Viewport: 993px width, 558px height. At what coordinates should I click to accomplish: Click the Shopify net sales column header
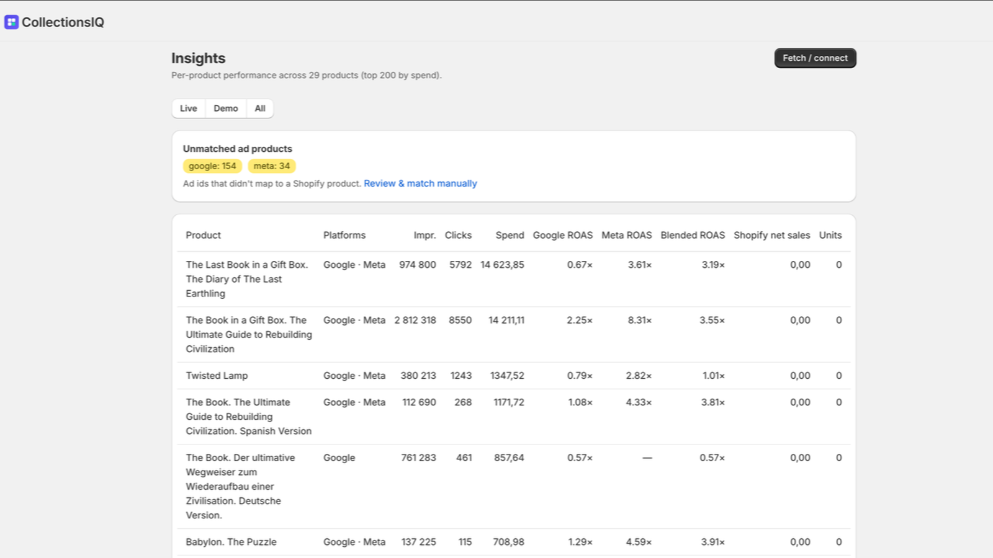pos(771,236)
